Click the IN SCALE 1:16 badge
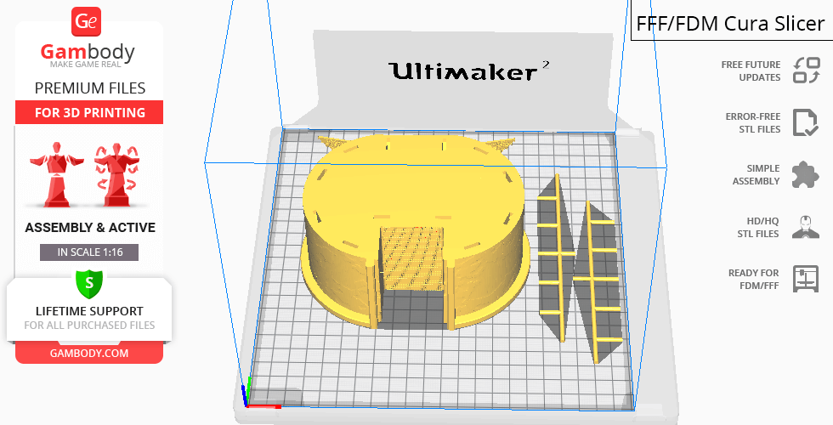 pyautogui.click(x=89, y=252)
